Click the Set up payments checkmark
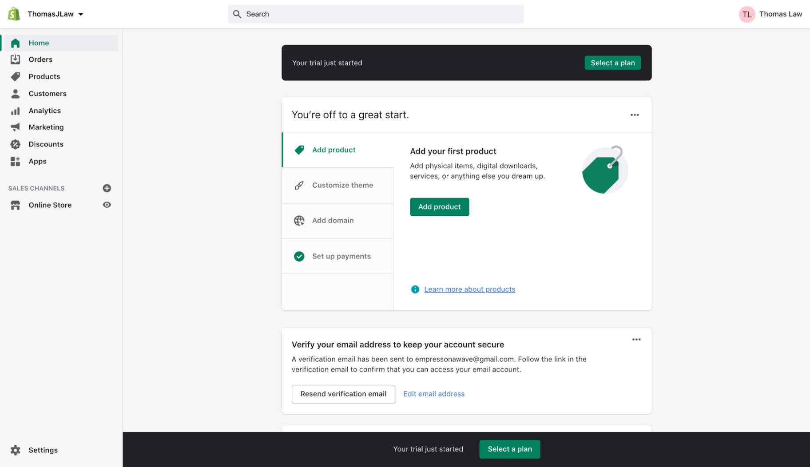 tap(299, 257)
